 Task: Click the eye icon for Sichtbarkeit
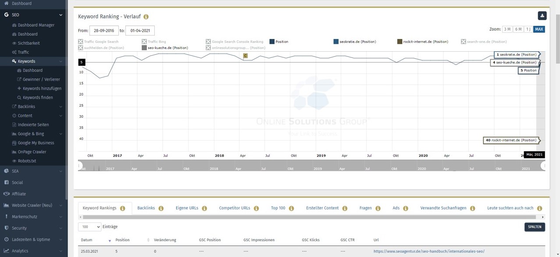tap(14, 43)
